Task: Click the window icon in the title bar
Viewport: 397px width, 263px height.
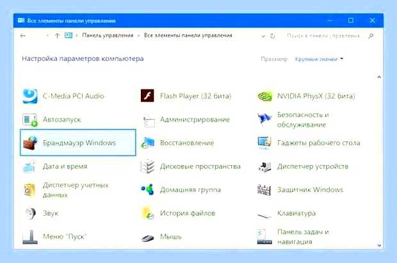Action: 21,20
